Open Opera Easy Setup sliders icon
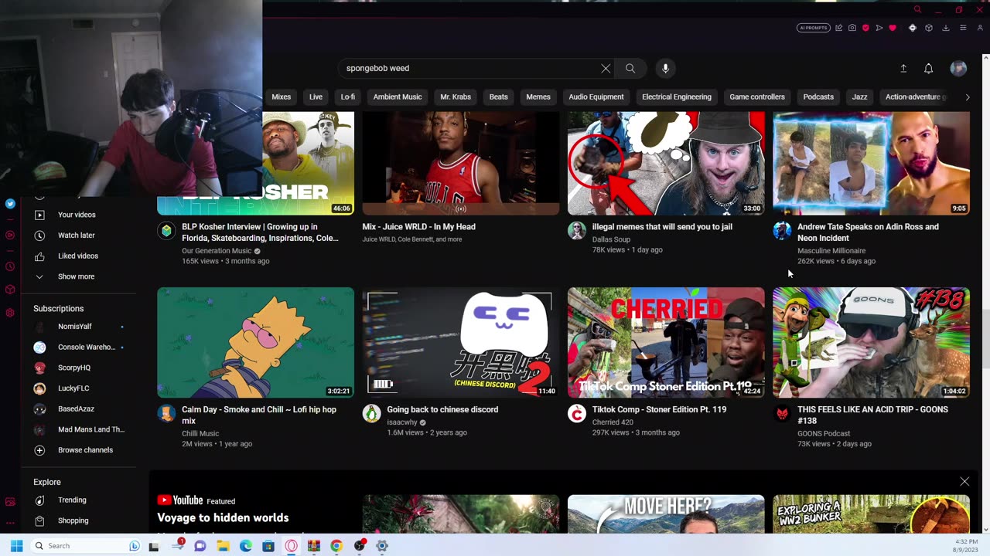Image resolution: width=990 pixels, height=556 pixels. [963, 28]
